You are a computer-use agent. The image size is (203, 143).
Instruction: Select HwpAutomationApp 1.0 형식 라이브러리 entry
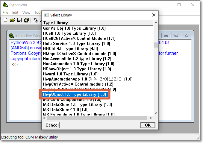(88, 79)
